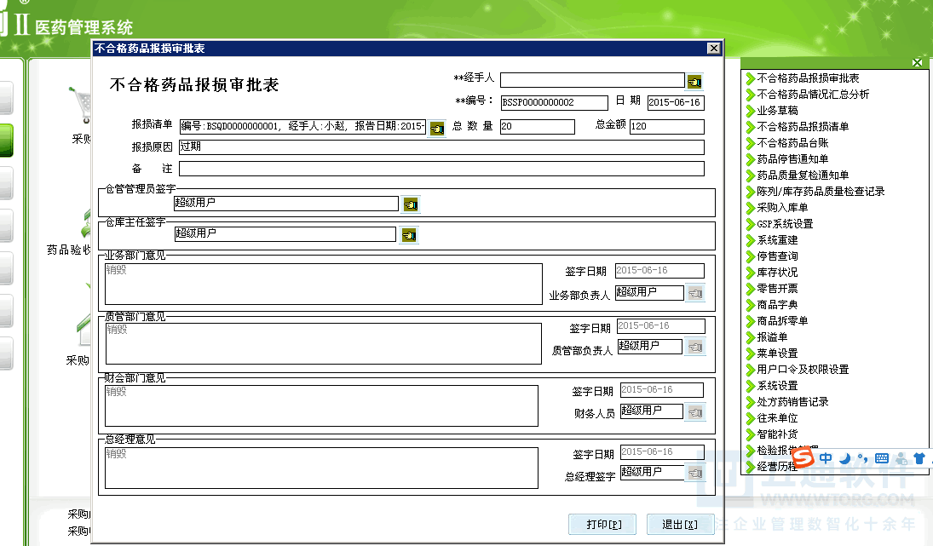Toggle Sogou punctuation icon

click(x=862, y=458)
